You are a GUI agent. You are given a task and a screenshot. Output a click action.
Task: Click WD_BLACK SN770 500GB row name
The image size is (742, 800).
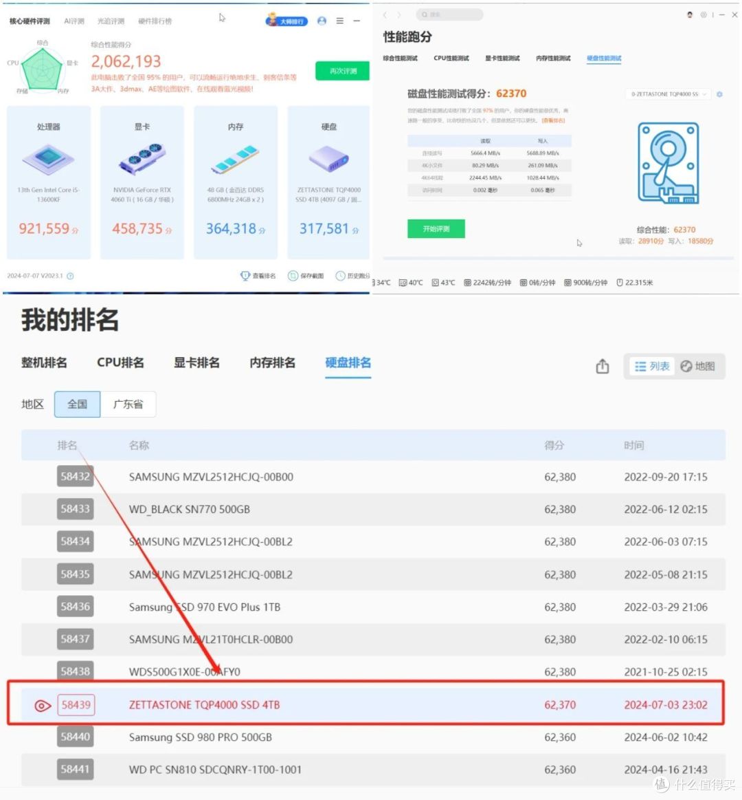pyautogui.click(x=190, y=509)
